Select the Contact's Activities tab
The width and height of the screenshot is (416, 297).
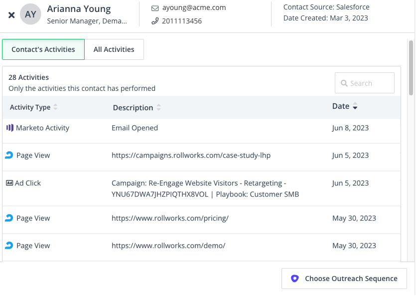click(43, 49)
